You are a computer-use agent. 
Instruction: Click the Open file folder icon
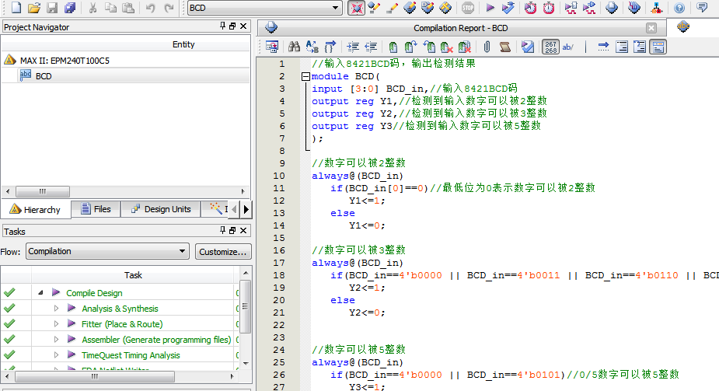(33, 9)
